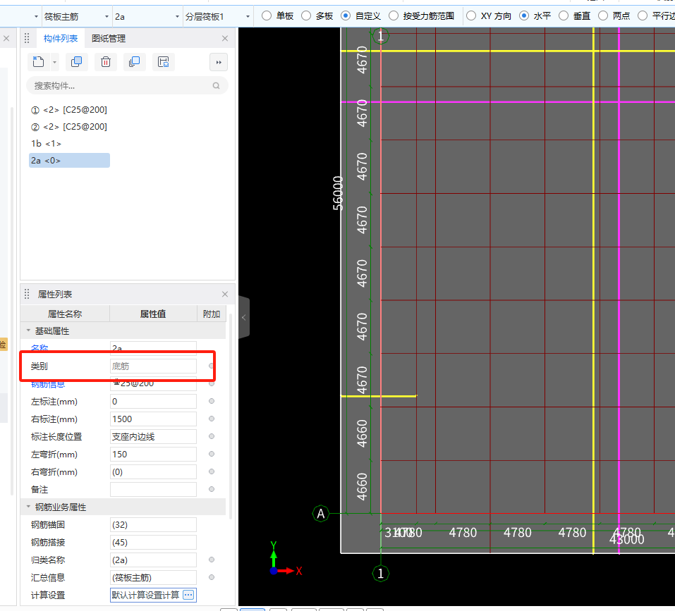Click the 类别 property value field

tap(153, 366)
